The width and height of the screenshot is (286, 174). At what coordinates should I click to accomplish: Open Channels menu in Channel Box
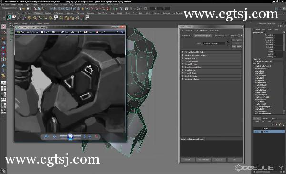tap(257, 30)
